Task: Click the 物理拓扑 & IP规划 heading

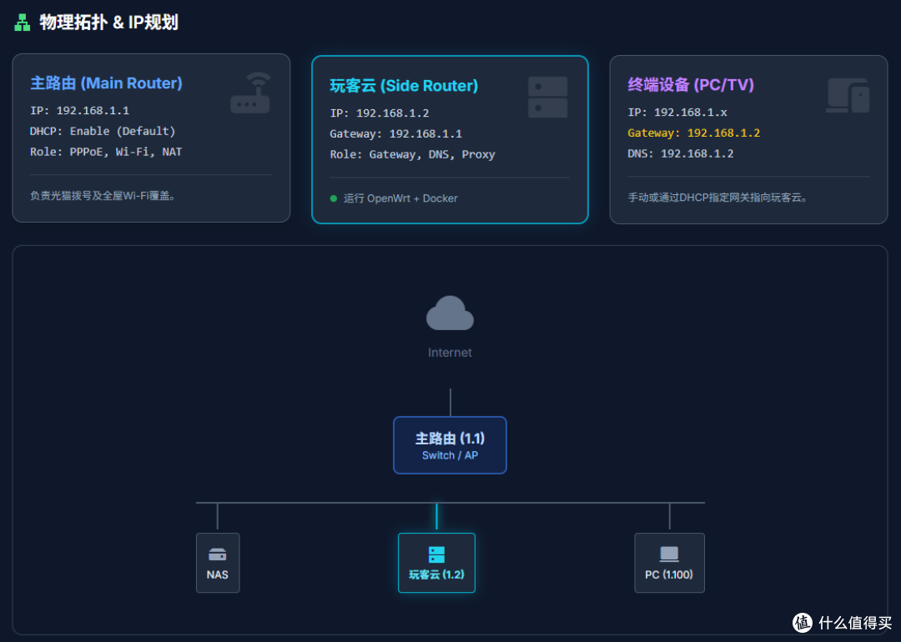Action: (108, 23)
